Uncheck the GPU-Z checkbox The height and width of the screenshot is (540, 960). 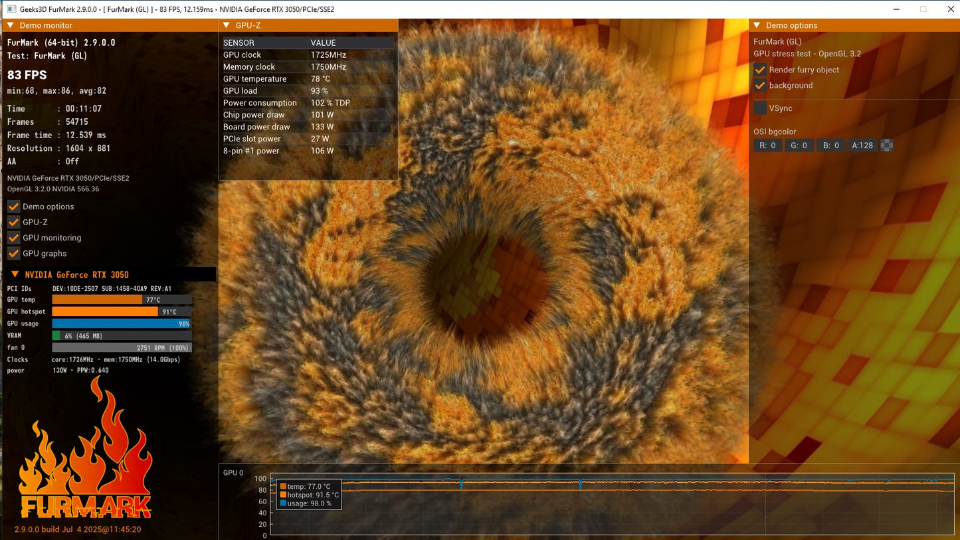(13, 222)
